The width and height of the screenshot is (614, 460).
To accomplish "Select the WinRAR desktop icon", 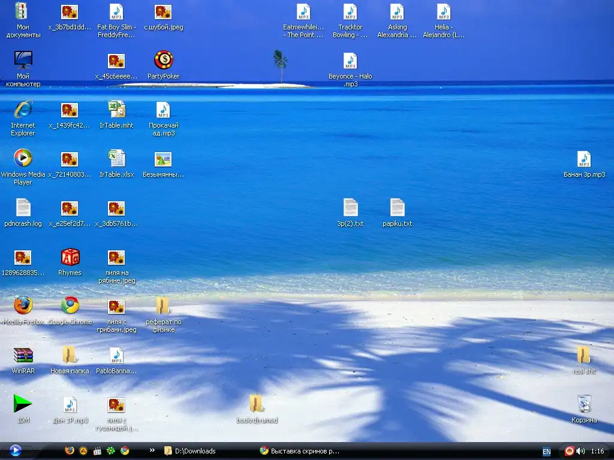I will tap(23, 355).
